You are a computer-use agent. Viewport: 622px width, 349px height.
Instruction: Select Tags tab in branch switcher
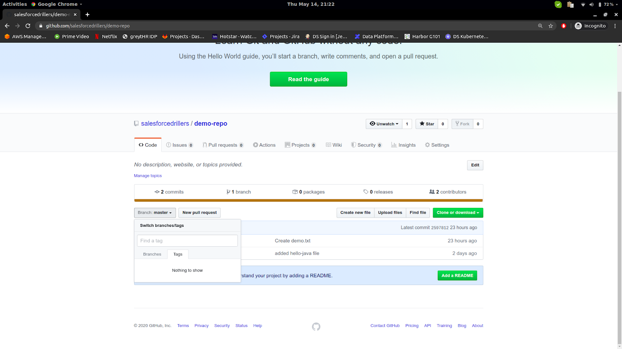click(x=178, y=254)
